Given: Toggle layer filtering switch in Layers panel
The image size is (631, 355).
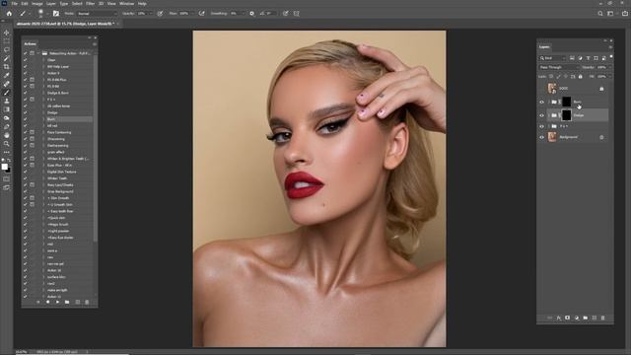Looking at the screenshot, I should (611, 57).
